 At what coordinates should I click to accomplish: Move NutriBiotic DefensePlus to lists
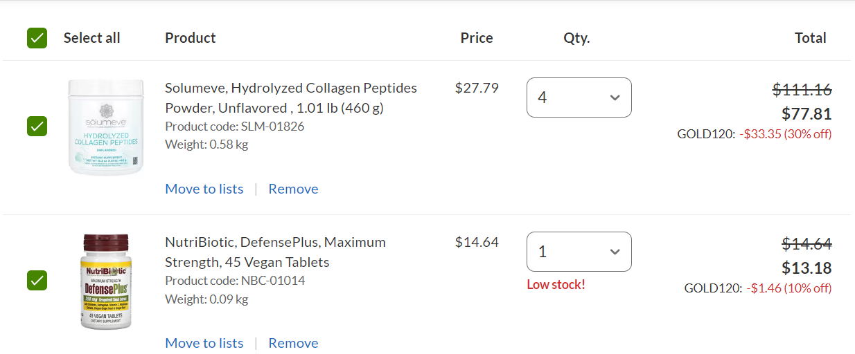point(204,343)
